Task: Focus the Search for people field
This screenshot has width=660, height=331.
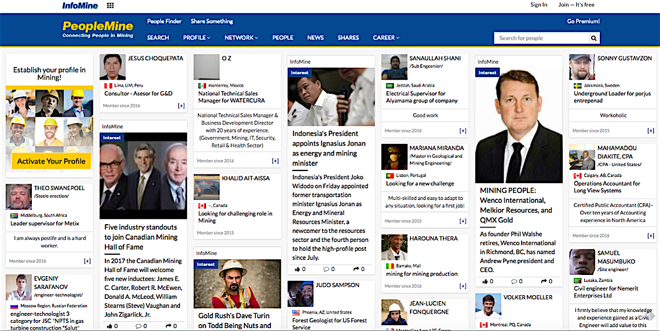Action: [x=542, y=38]
